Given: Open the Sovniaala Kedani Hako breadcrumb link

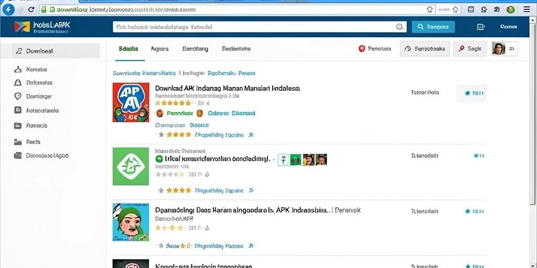Looking at the screenshot, I should click(144, 73).
